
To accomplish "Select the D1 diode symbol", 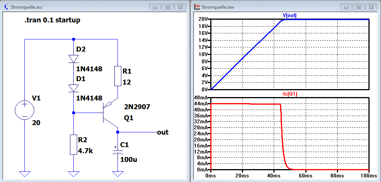I will 73,88.
